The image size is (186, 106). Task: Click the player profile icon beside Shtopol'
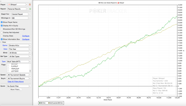(x=30, y=4)
